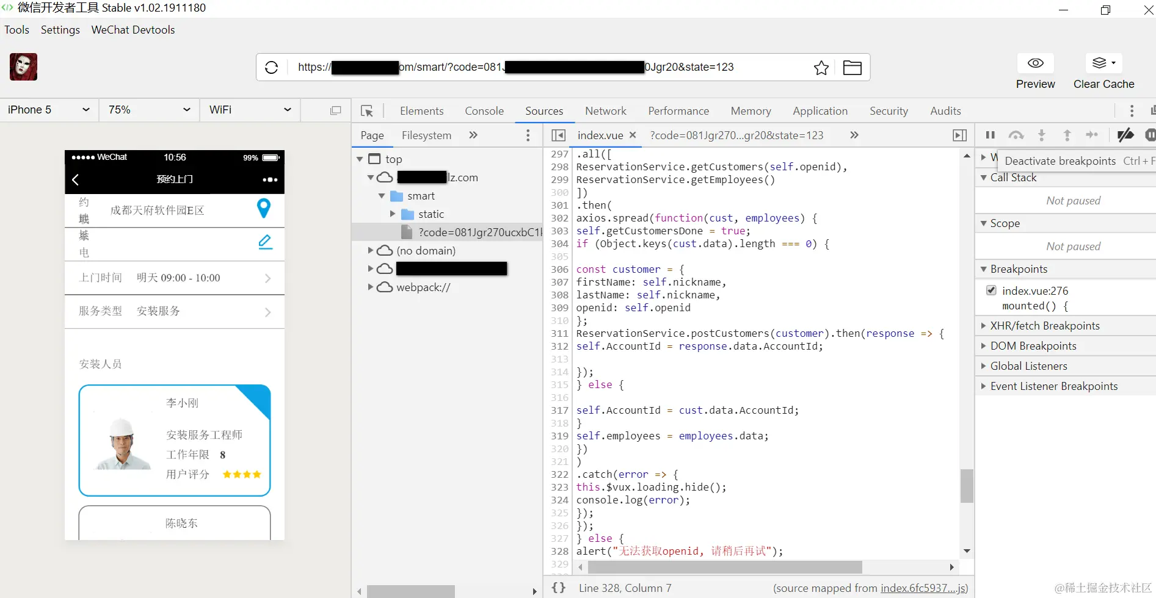Click the pretty-print braces icon

(559, 588)
